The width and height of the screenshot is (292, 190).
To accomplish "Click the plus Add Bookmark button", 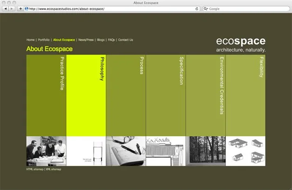I will pyautogui.click(x=20, y=9).
